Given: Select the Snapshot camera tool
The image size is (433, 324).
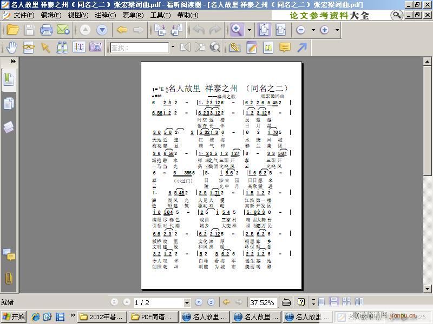Looking at the screenshot, I should (96, 48).
